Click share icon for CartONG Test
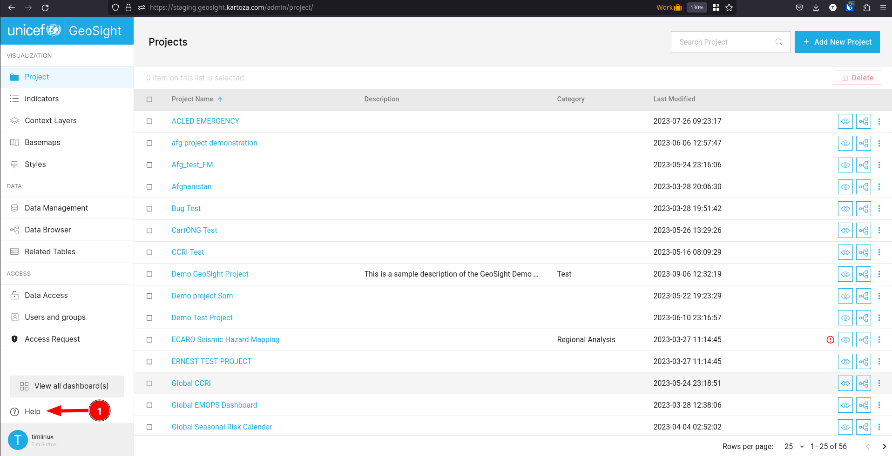This screenshot has width=892, height=456. (x=864, y=231)
